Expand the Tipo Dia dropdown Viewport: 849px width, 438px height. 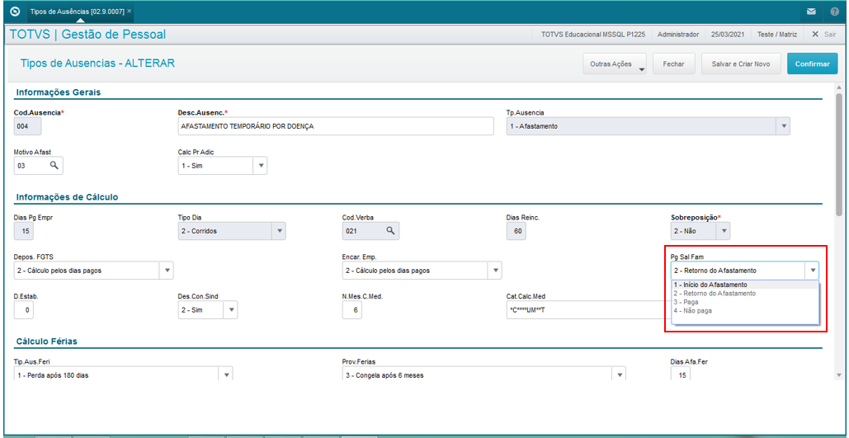click(279, 231)
